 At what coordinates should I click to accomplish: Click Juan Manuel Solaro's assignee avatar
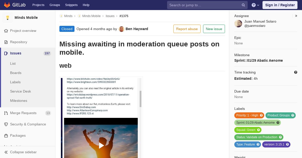click(238, 24)
